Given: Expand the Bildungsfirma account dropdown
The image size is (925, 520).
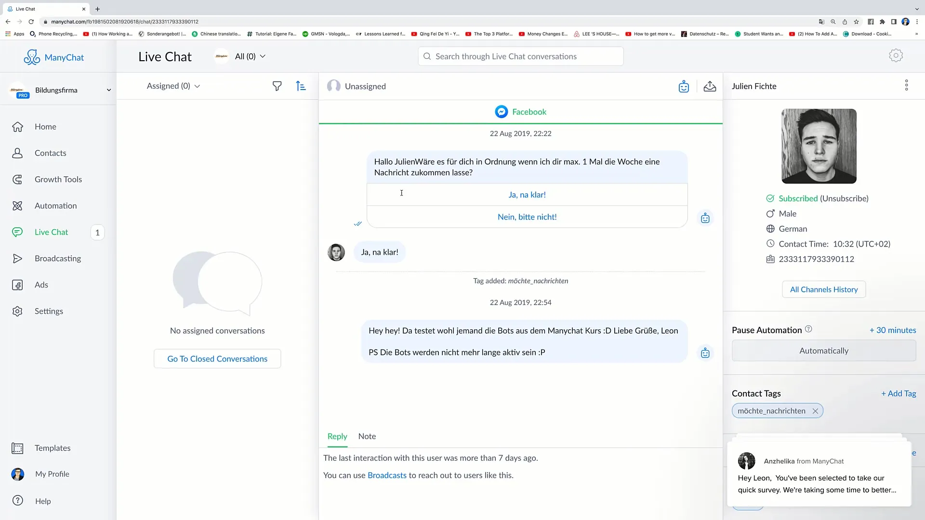Looking at the screenshot, I should click(109, 90).
